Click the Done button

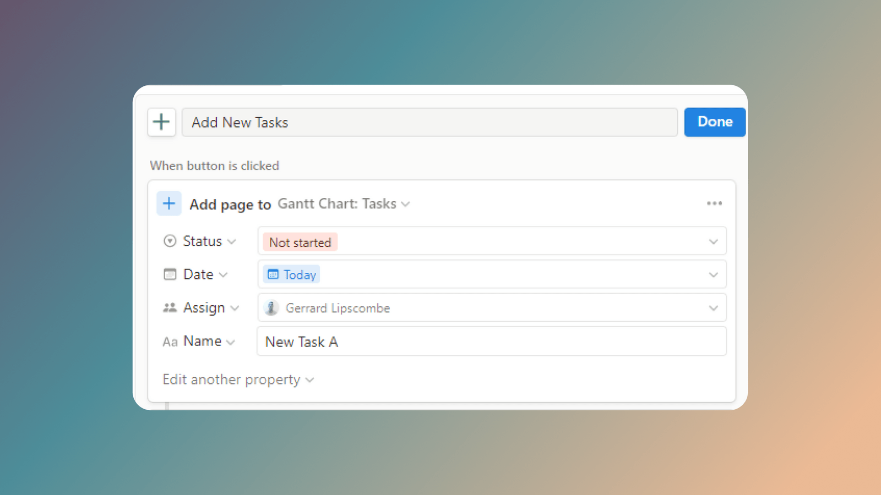click(x=714, y=122)
